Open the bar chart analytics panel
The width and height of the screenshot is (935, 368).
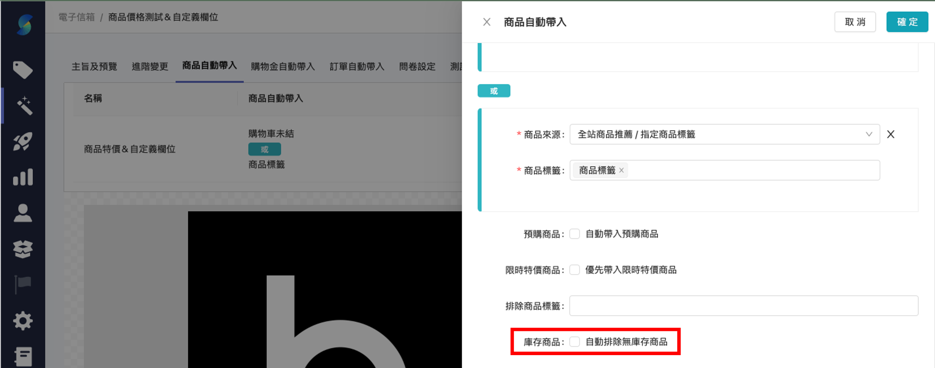pyautogui.click(x=23, y=177)
